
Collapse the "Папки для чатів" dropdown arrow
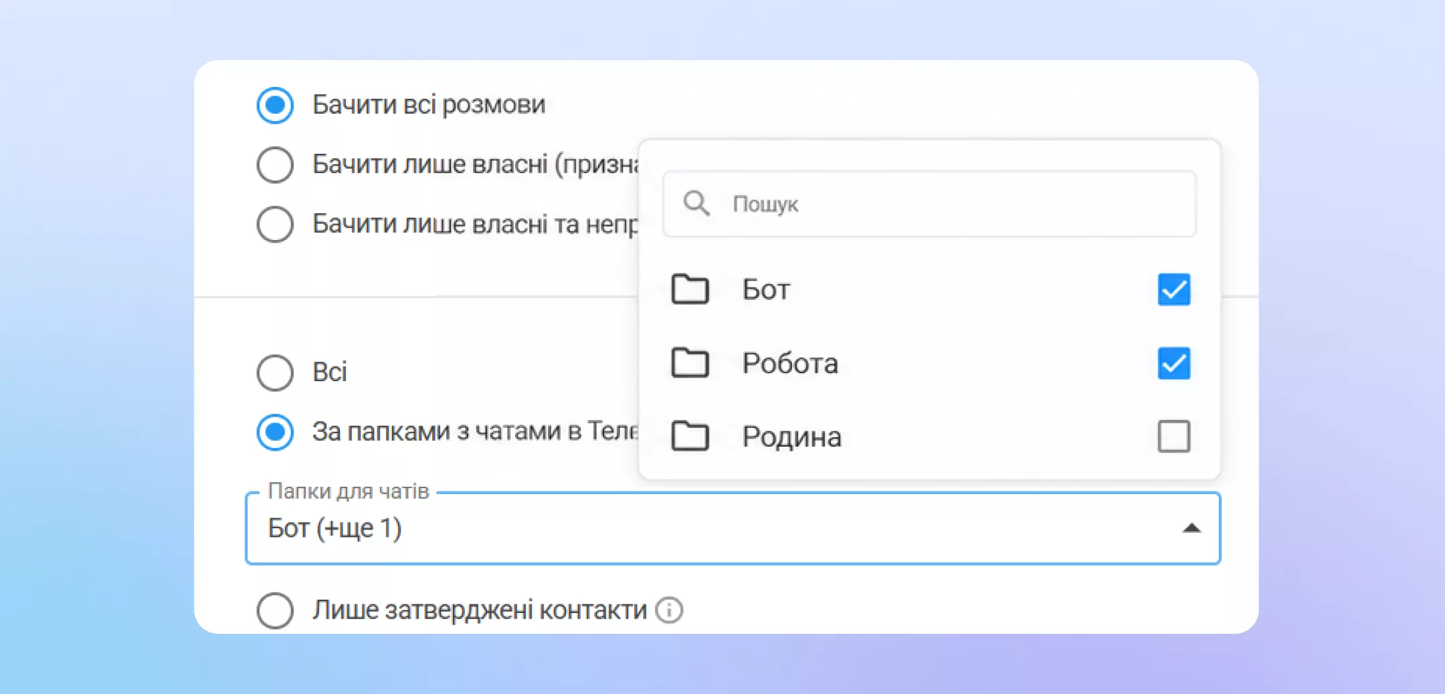click(1191, 528)
